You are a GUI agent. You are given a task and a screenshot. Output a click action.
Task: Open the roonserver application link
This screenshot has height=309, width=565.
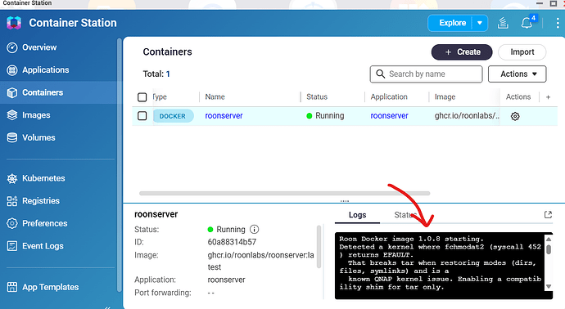tap(389, 116)
